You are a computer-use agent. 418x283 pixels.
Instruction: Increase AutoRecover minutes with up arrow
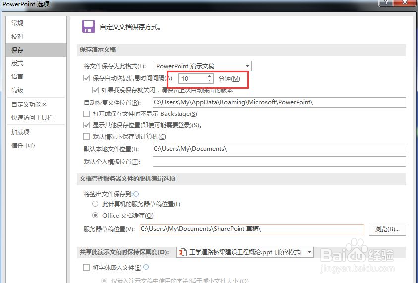(210, 76)
